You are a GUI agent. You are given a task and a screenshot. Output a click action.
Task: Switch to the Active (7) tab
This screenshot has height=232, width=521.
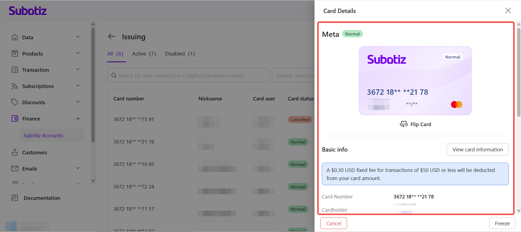click(x=144, y=54)
